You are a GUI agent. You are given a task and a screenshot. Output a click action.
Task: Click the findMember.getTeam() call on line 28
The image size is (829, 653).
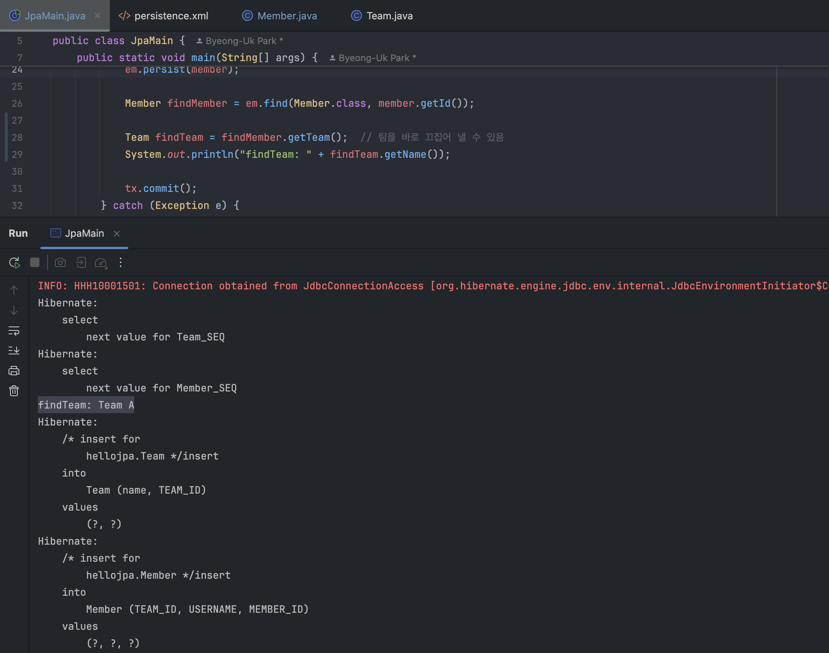[x=284, y=137]
